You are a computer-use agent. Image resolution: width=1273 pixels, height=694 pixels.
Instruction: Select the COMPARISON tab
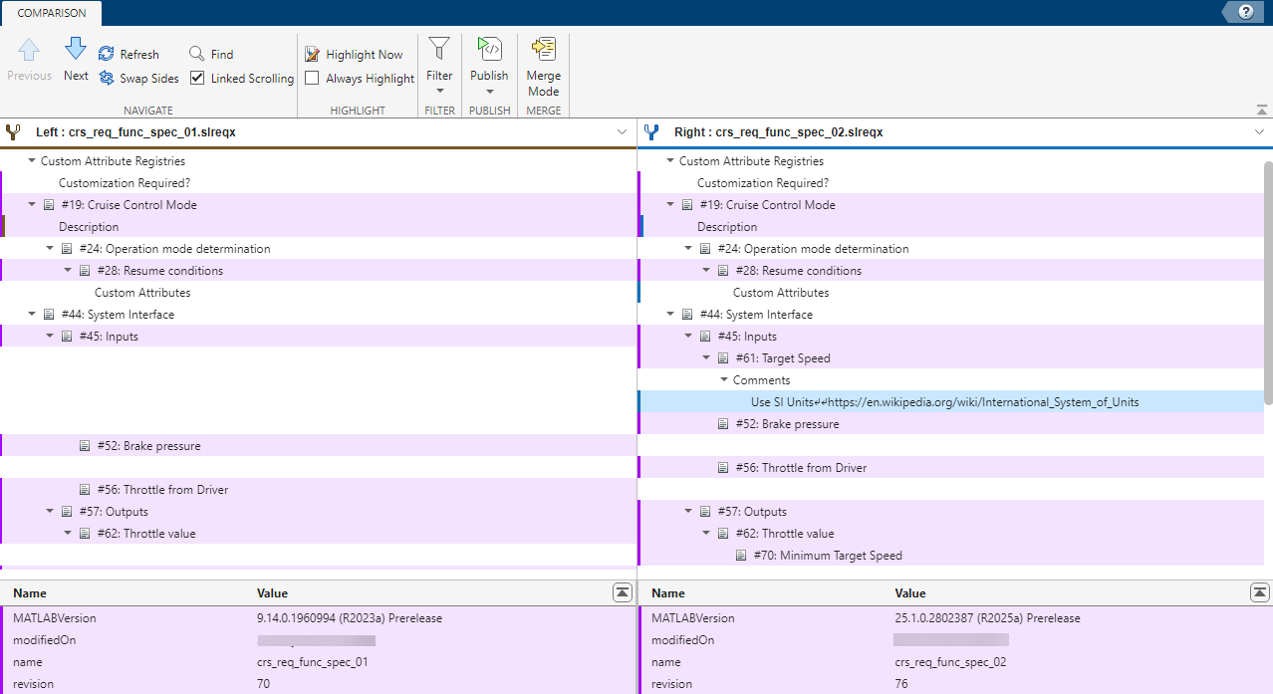click(51, 13)
